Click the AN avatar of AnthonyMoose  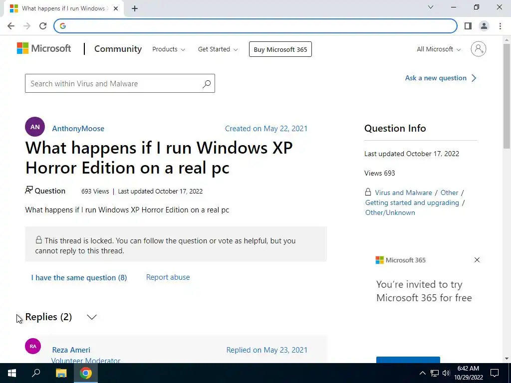pyautogui.click(x=35, y=127)
